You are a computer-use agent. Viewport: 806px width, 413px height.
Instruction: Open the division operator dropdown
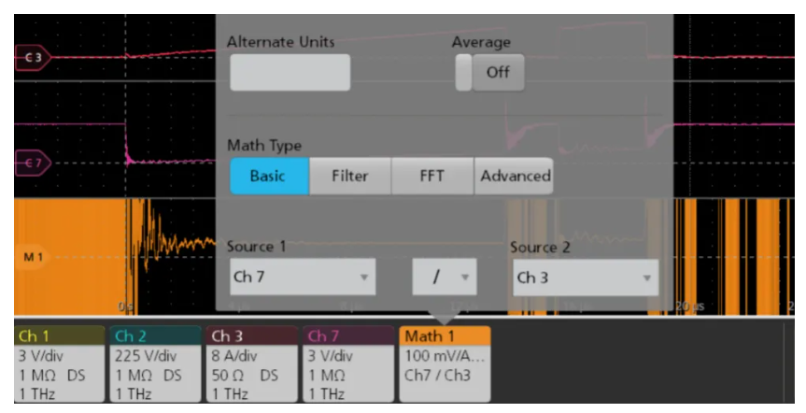[x=445, y=278]
